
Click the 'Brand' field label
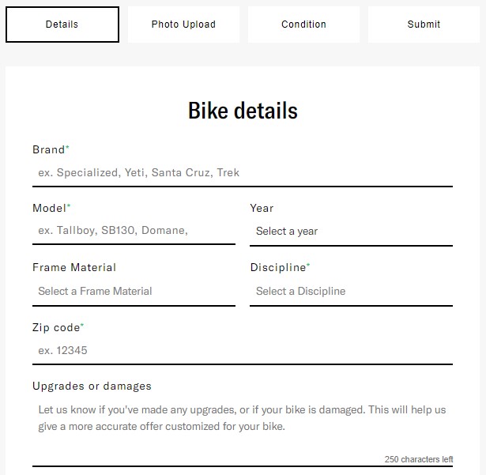point(49,149)
